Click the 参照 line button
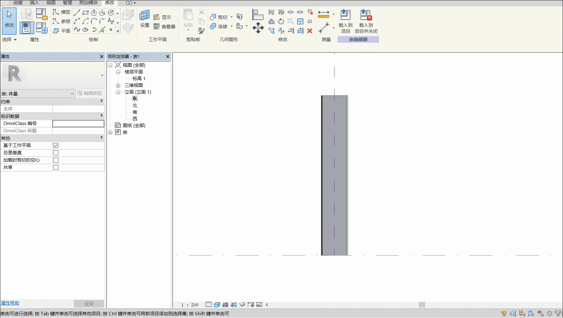 tap(61, 21)
